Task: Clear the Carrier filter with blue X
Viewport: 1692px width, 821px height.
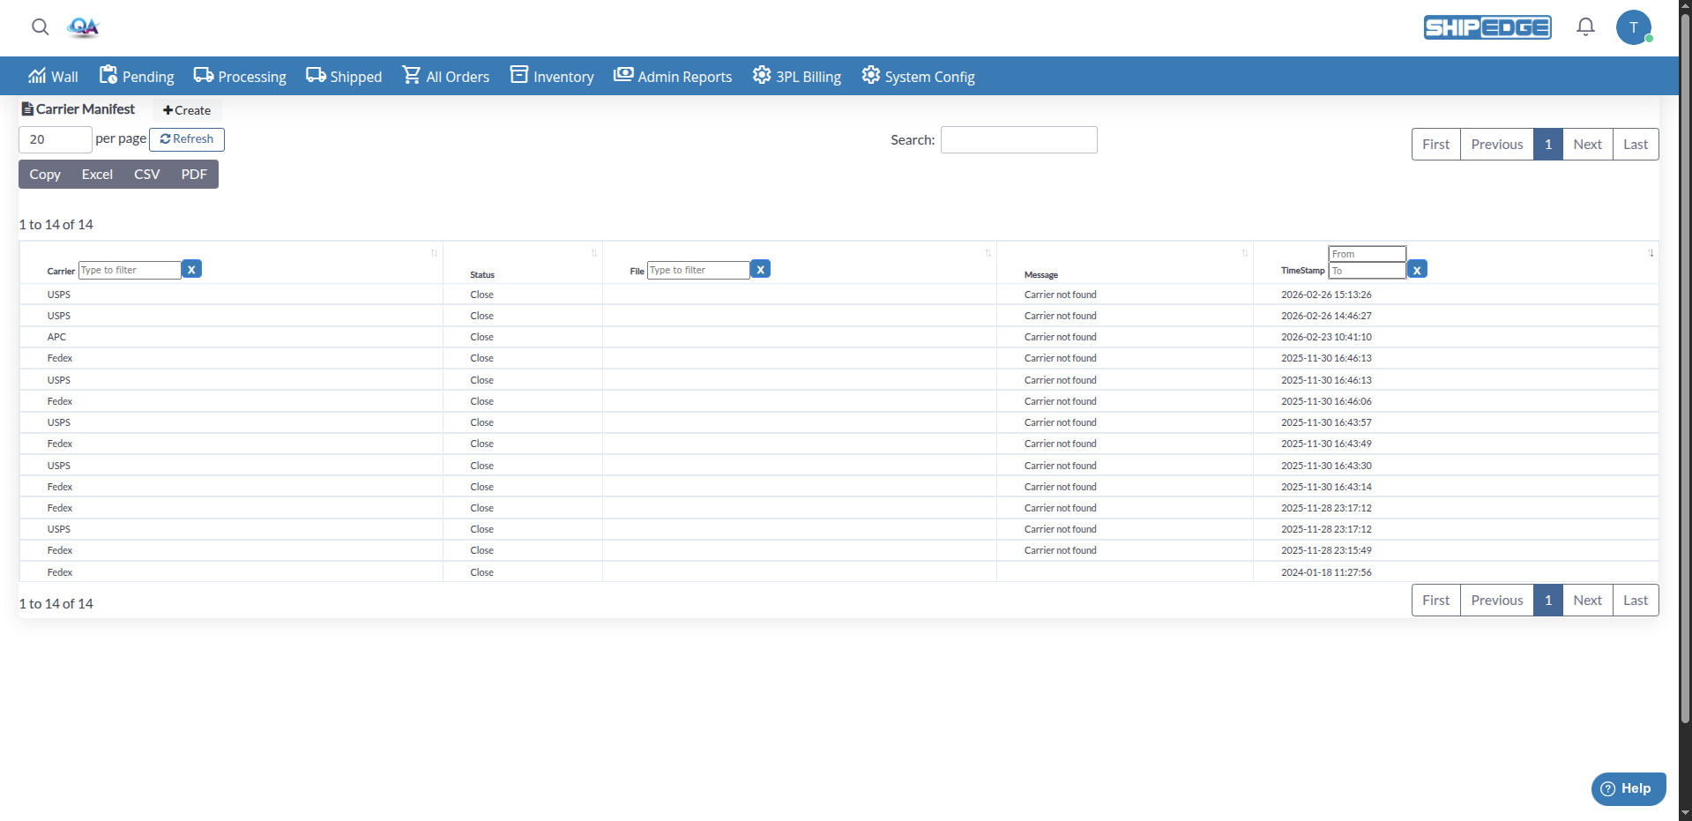Action: coord(190,269)
